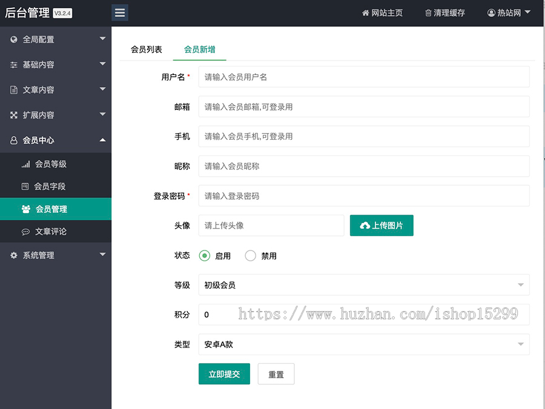Image resolution: width=545 pixels, height=409 pixels.
Task: Click the gear icon for 系统管理
Action: coord(13,255)
